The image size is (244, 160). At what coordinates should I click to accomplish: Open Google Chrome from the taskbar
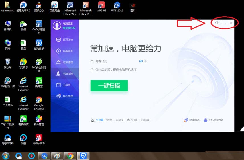(70, 156)
